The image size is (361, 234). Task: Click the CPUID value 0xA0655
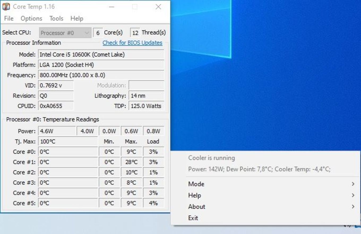point(56,106)
